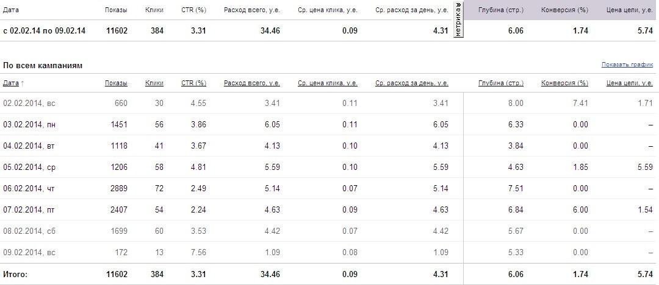Click the sort arrow beside 'Дата'

tap(23, 83)
